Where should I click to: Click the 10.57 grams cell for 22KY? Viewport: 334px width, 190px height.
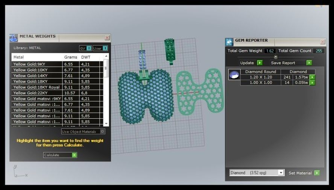71,93
